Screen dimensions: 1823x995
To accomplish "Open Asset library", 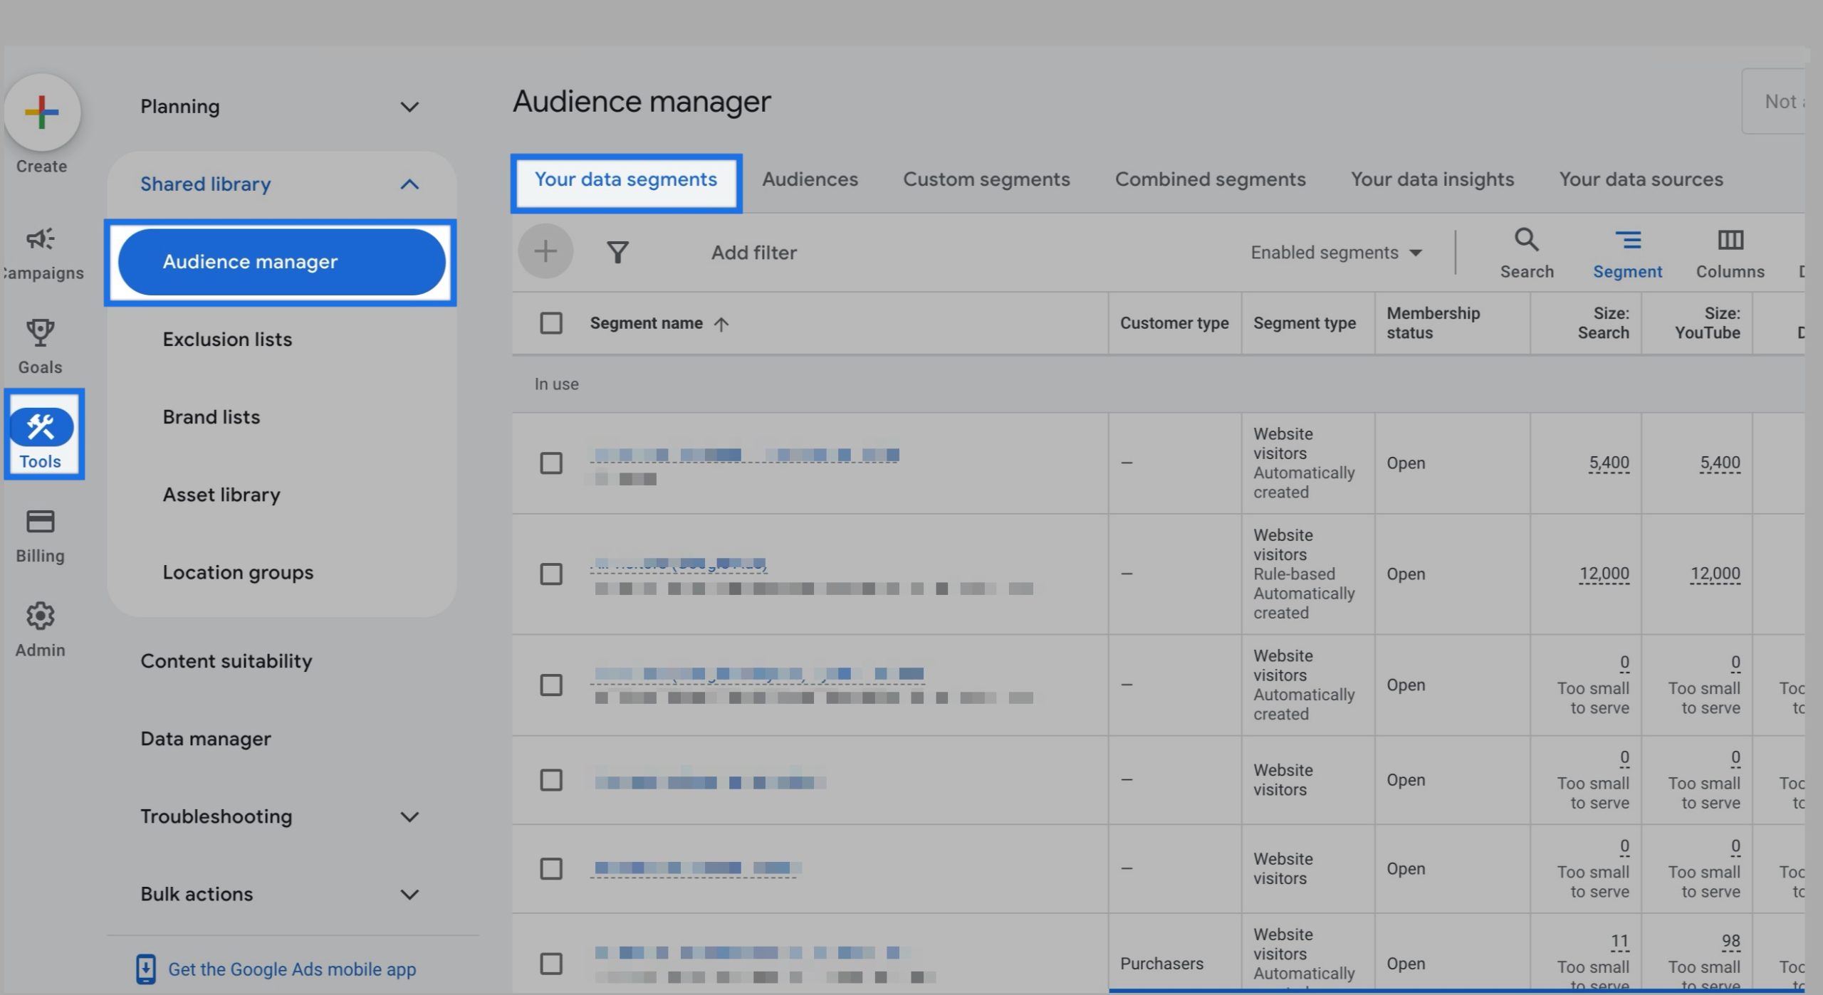I will [221, 495].
